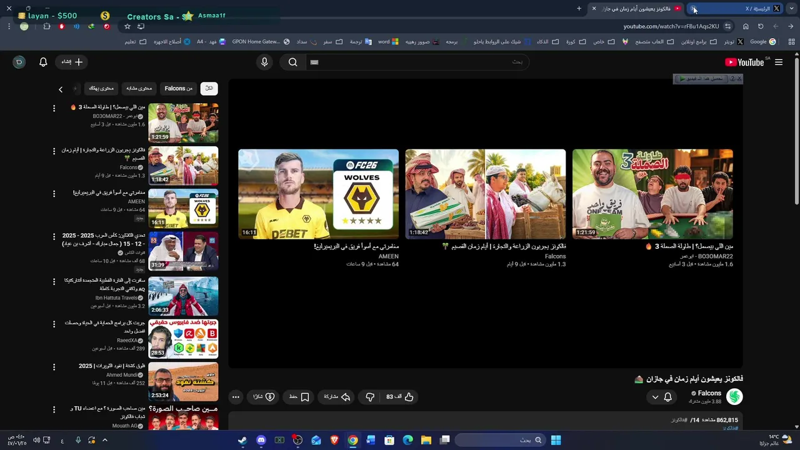Open the YouTube notifications bell
Screen dimensions: 800x450
(43, 62)
